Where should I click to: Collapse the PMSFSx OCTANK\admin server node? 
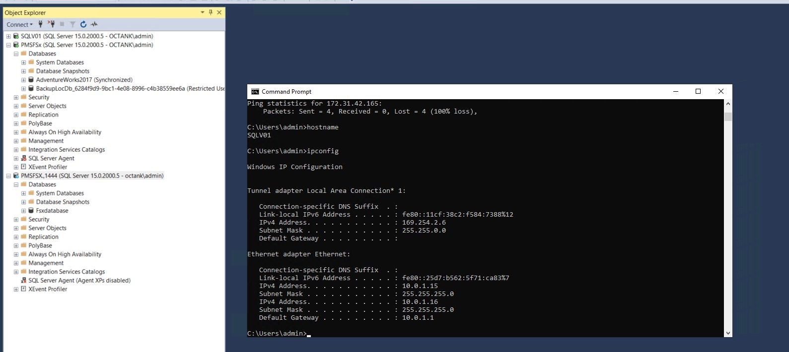[8, 45]
